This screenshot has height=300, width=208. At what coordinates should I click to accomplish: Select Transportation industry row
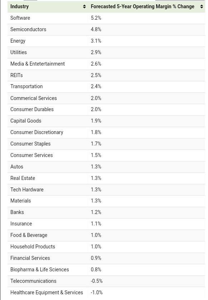pos(106,87)
